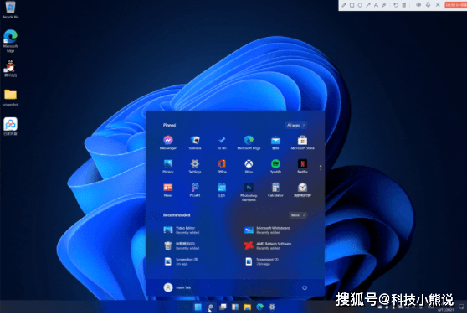The image size is (467, 315).
Task: Open Screenshot (2) recommended file
Action: 261,261
